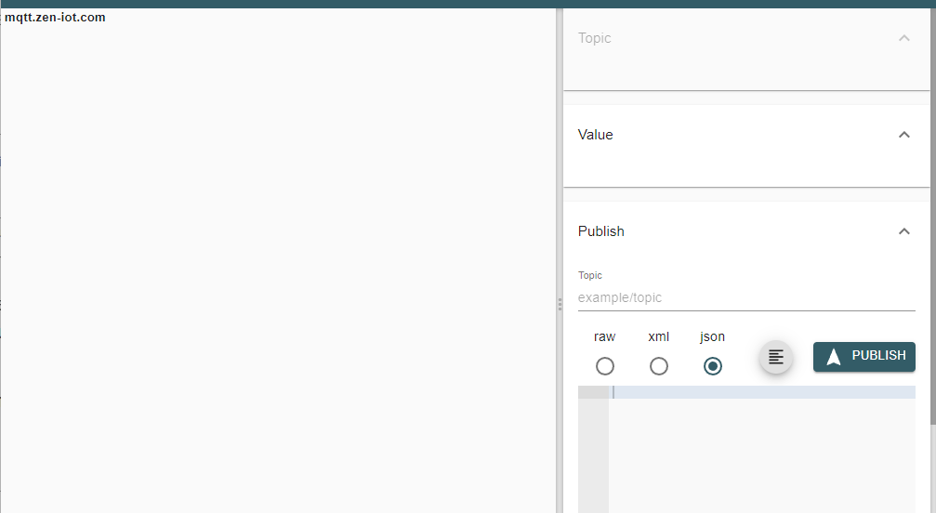
Task: Focus the example/topic input field
Action: (x=746, y=298)
